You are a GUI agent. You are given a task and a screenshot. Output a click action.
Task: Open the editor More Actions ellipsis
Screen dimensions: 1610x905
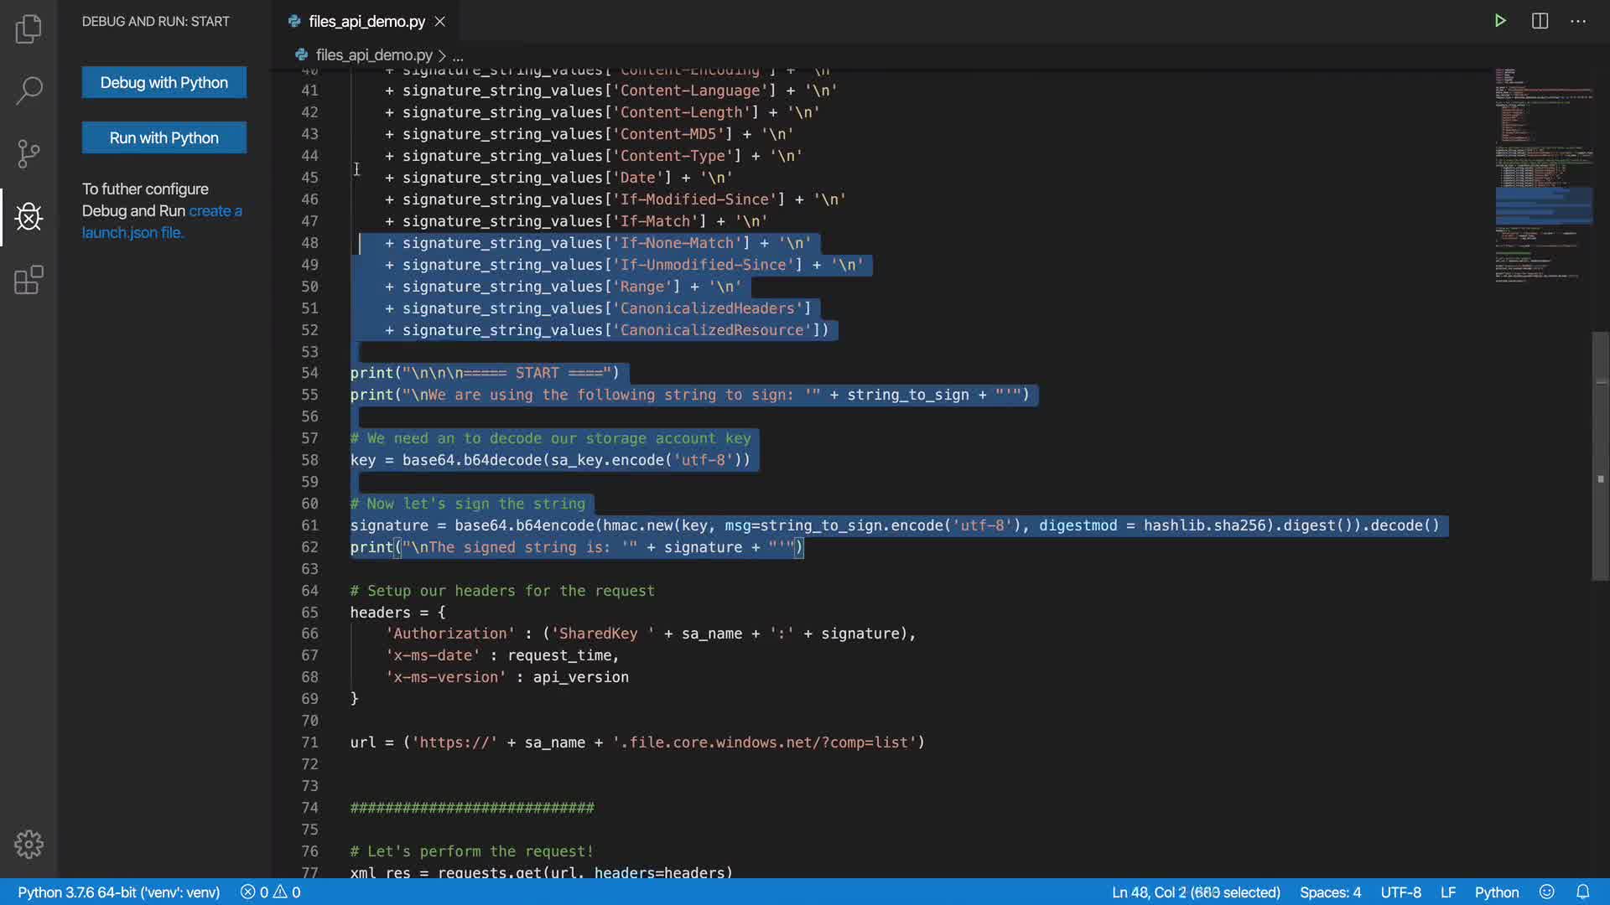1578,21
